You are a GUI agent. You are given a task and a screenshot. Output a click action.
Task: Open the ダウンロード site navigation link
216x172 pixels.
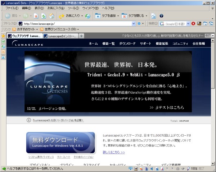coord(127,44)
